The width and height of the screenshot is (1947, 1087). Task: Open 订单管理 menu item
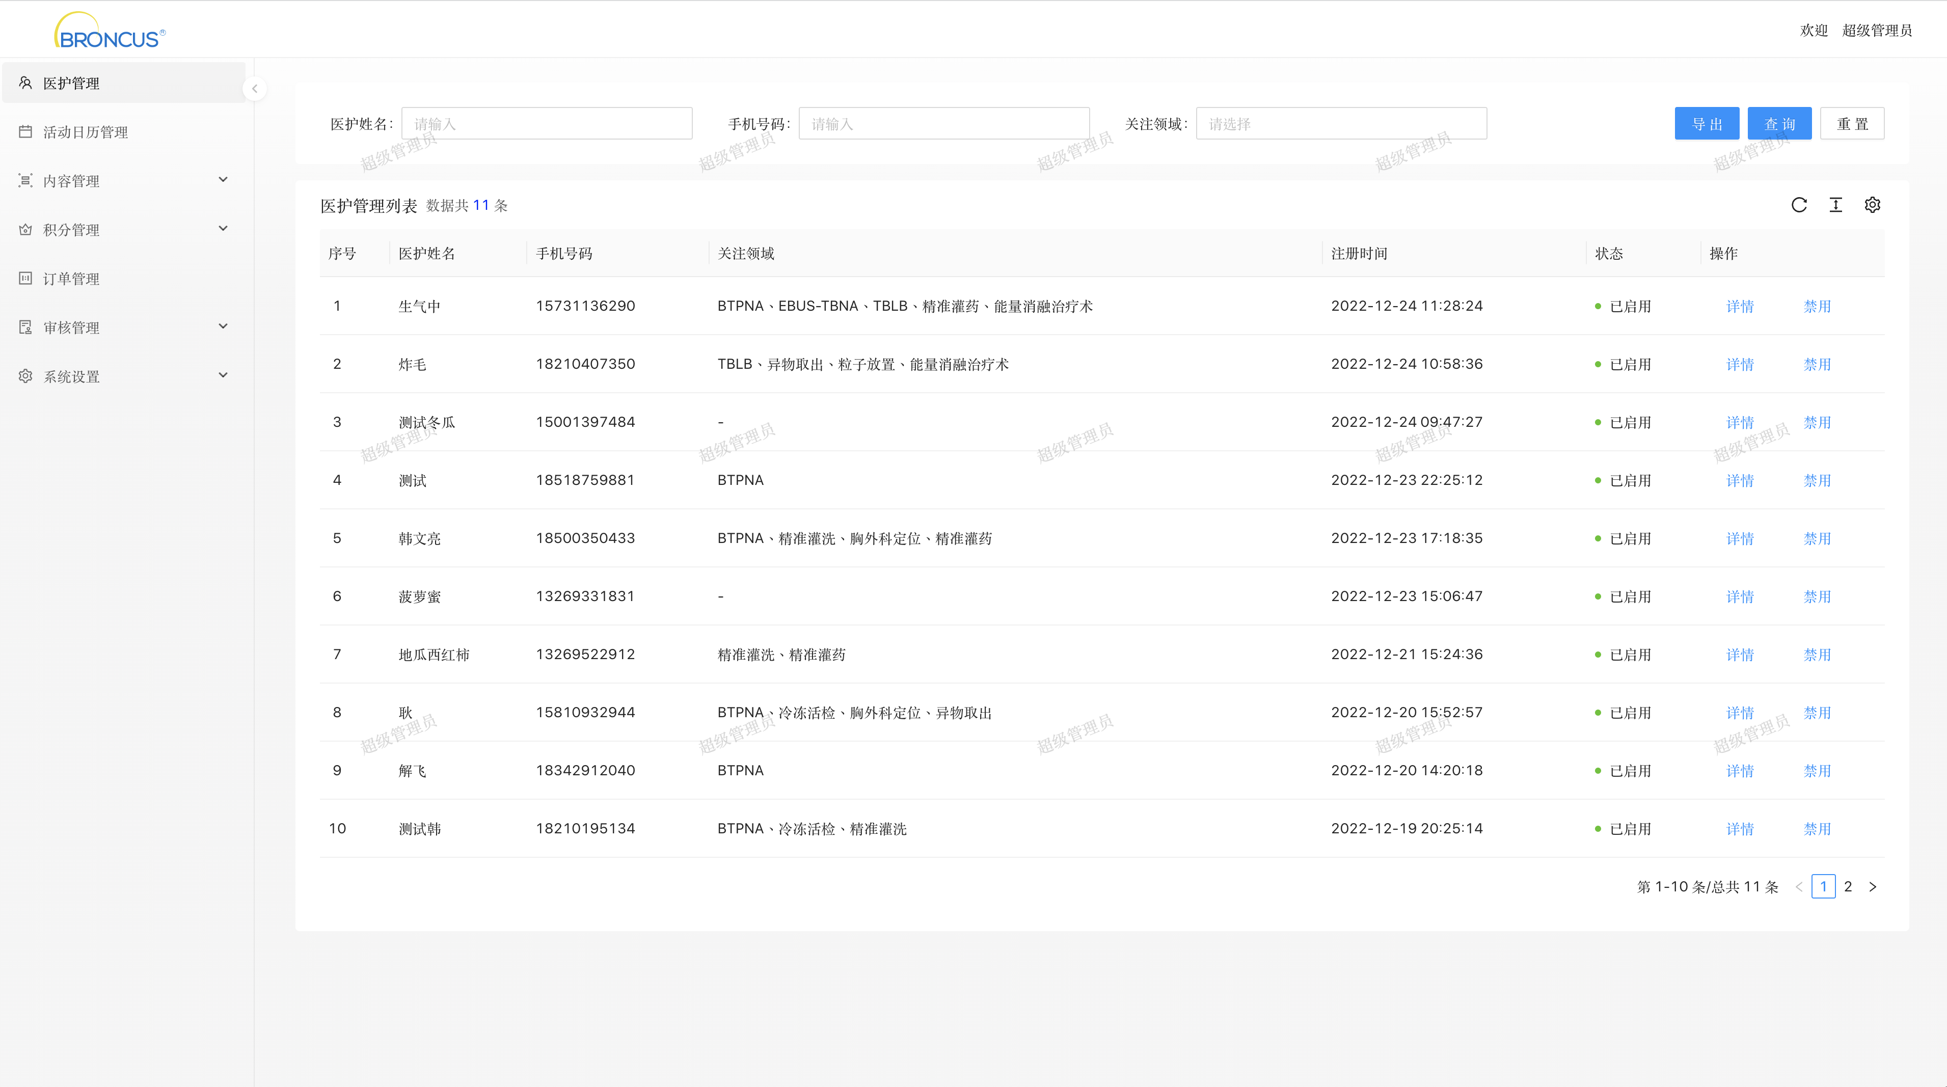coord(124,278)
